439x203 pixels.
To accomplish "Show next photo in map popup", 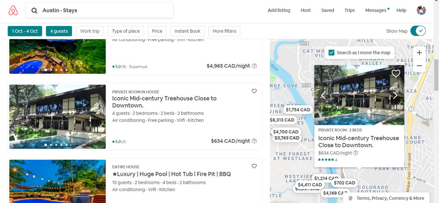I will coord(395,95).
